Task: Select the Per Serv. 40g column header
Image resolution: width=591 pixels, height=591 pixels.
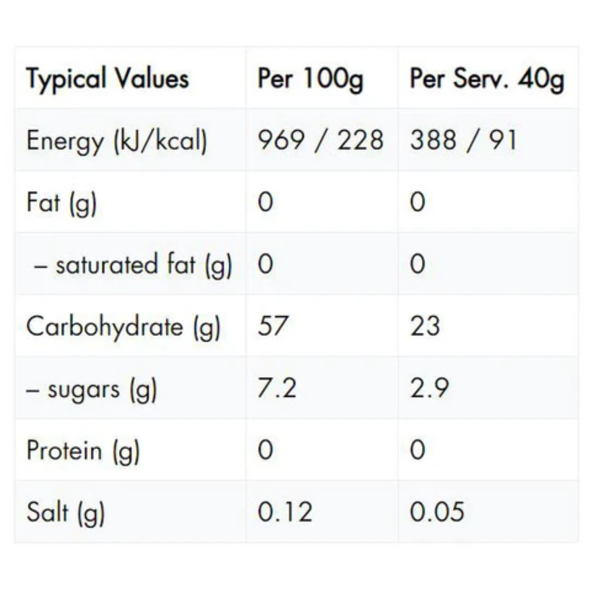Action: pos(487,79)
